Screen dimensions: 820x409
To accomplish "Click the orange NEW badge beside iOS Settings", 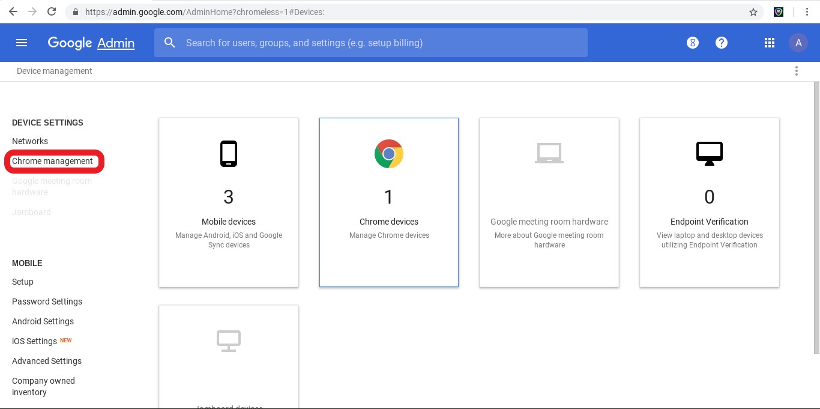I will (x=66, y=340).
